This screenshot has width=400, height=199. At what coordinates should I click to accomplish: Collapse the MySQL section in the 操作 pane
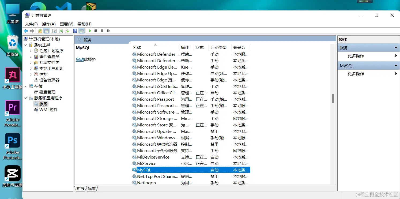[396, 66]
